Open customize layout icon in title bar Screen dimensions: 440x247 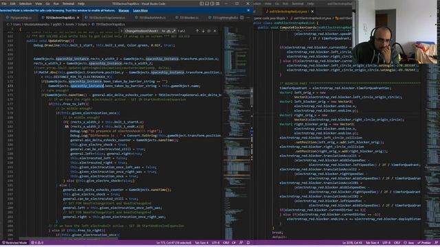[218, 3]
